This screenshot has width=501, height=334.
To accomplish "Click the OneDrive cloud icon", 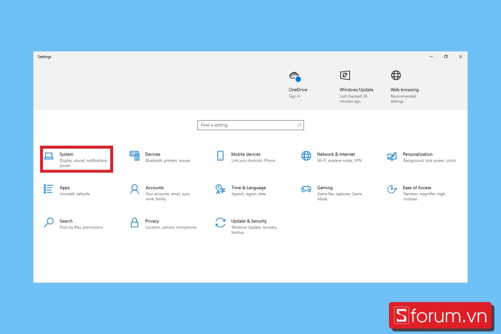I will pyautogui.click(x=295, y=76).
